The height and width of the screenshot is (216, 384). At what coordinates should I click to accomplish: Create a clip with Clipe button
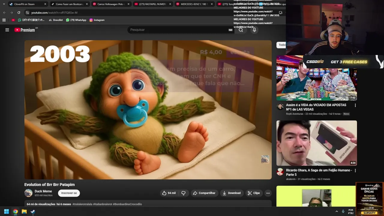click(x=254, y=193)
